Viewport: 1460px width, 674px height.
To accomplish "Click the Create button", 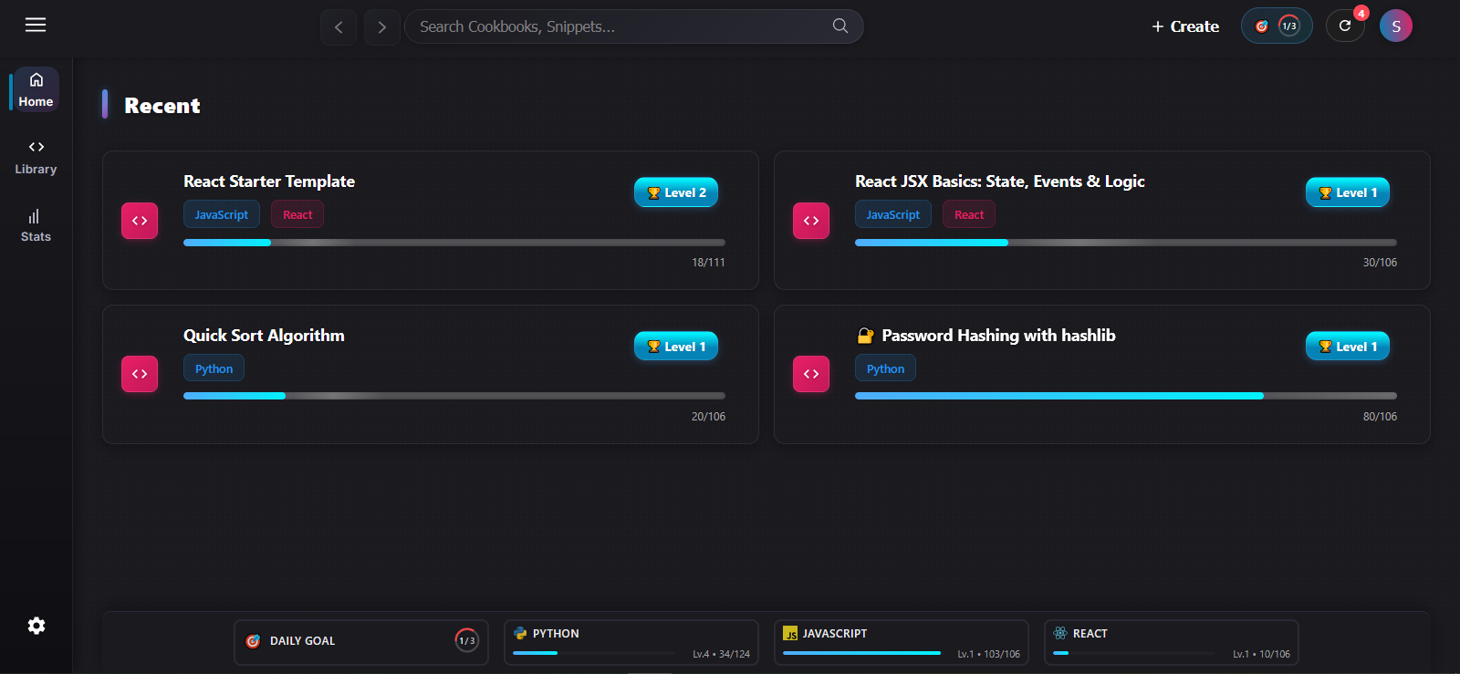I will pyautogui.click(x=1185, y=26).
